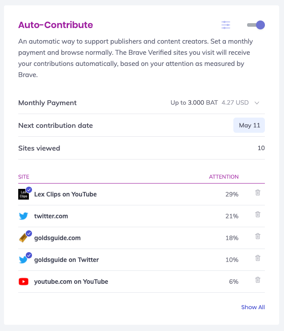This screenshot has width=284, height=331.
Task: Open the goldsguide on Twitter link
Action: point(66,260)
